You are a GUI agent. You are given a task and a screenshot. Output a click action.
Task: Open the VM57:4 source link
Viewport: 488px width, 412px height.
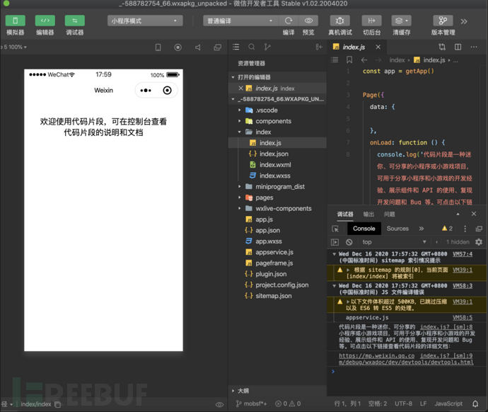point(462,254)
